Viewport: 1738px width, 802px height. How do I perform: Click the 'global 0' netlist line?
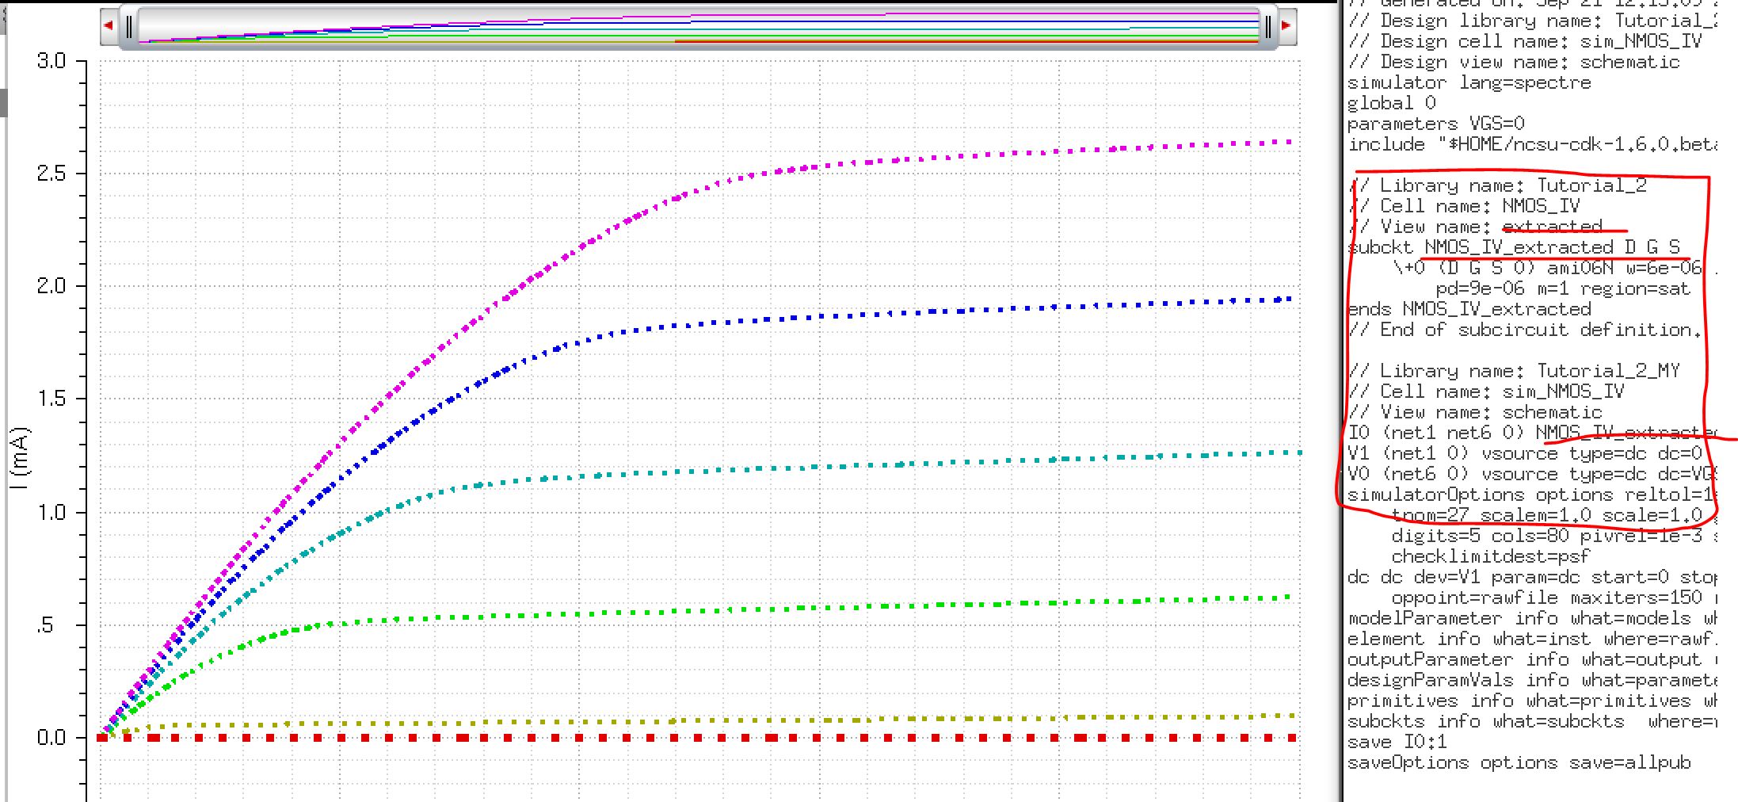coord(1391,104)
